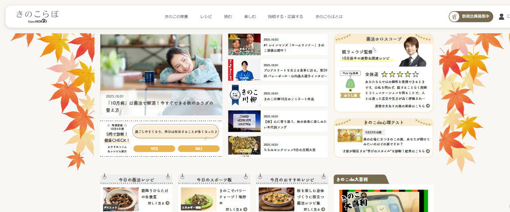Click 詳しく見る arrow for 塩炒め sports recipe
Viewport: 510px width, 212px height.
245,209
